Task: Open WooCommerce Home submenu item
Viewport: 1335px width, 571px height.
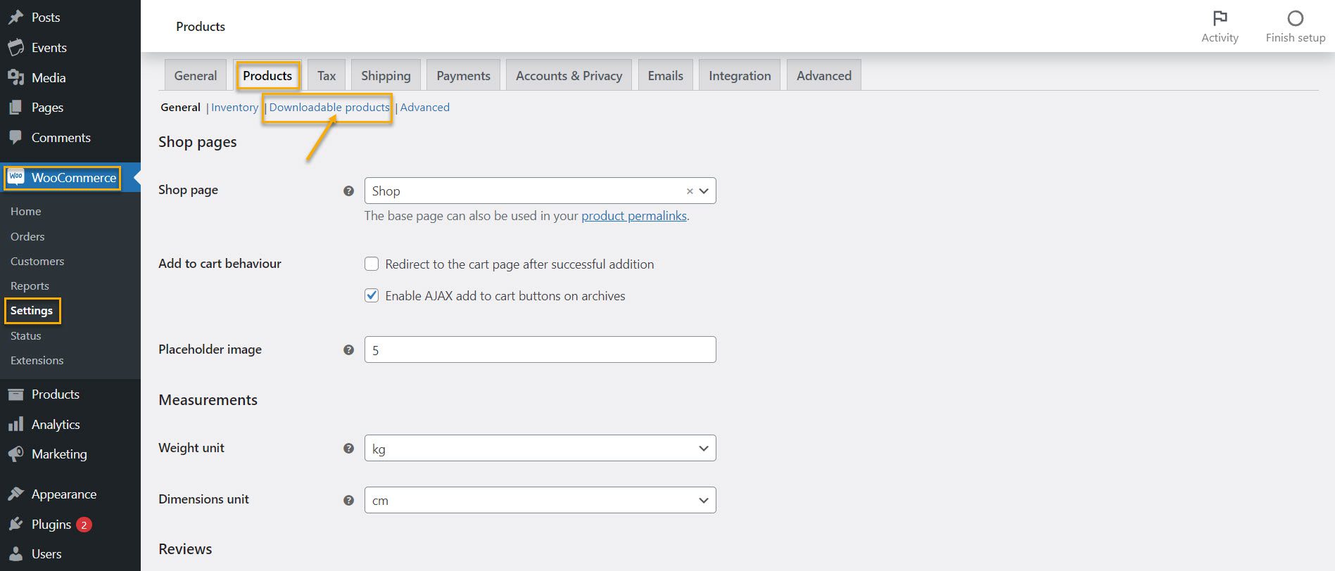Action: [25, 211]
